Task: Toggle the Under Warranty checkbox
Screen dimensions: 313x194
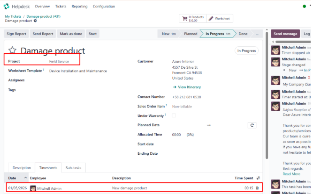Action: click(174, 115)
